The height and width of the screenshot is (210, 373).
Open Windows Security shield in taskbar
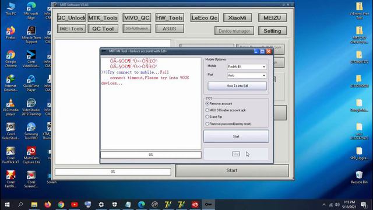pos(115,205)
